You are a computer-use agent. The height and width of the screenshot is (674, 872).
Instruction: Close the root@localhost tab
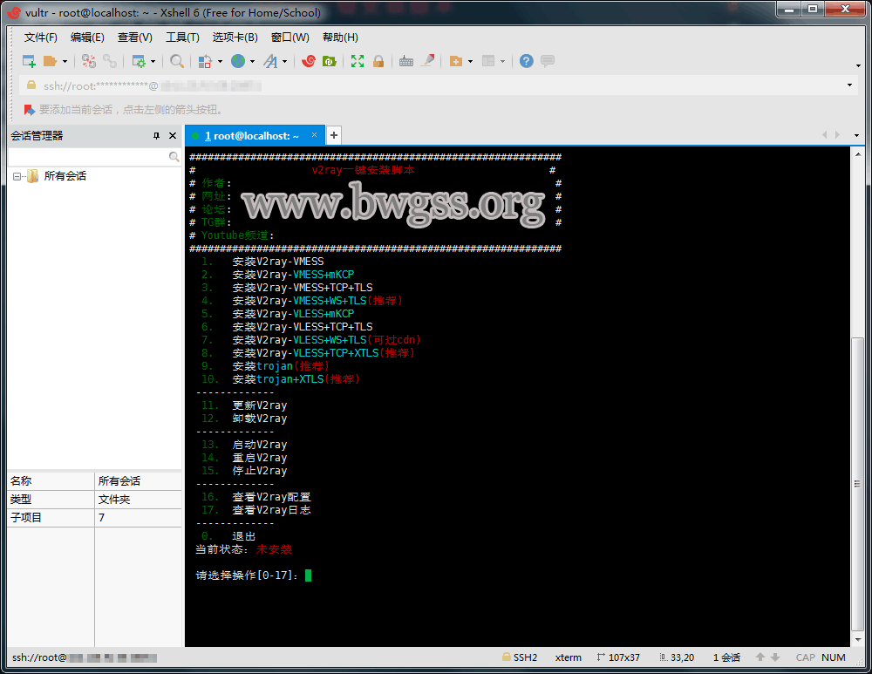pos(314,135)
